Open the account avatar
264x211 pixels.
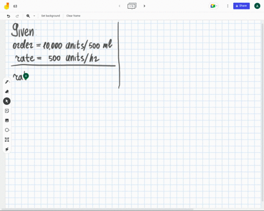tap(257, 6)
